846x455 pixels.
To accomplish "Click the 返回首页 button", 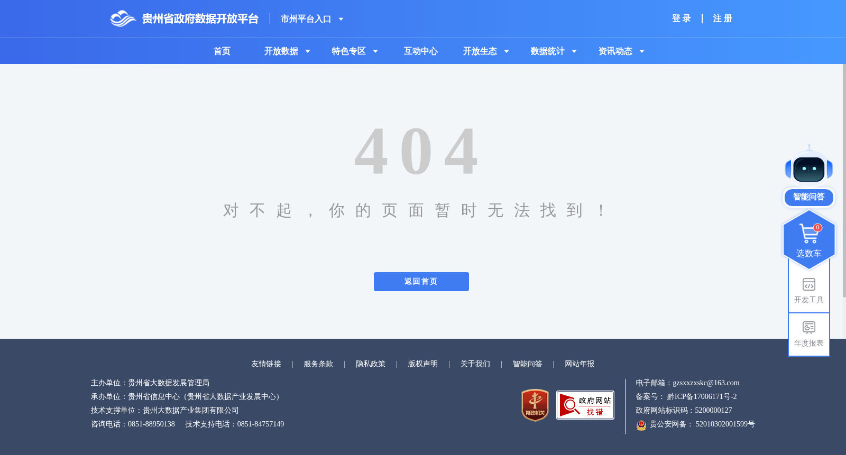I will pos(421,282).
